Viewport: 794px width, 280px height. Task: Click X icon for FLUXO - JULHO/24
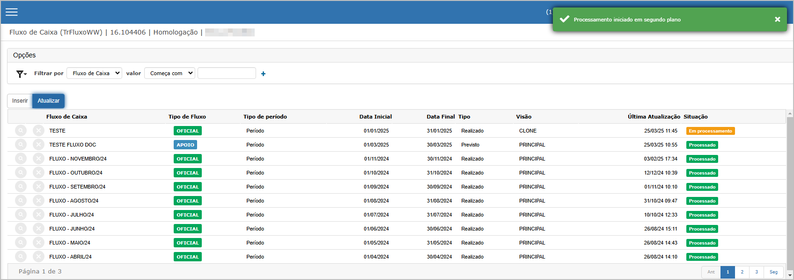point(39,215)
